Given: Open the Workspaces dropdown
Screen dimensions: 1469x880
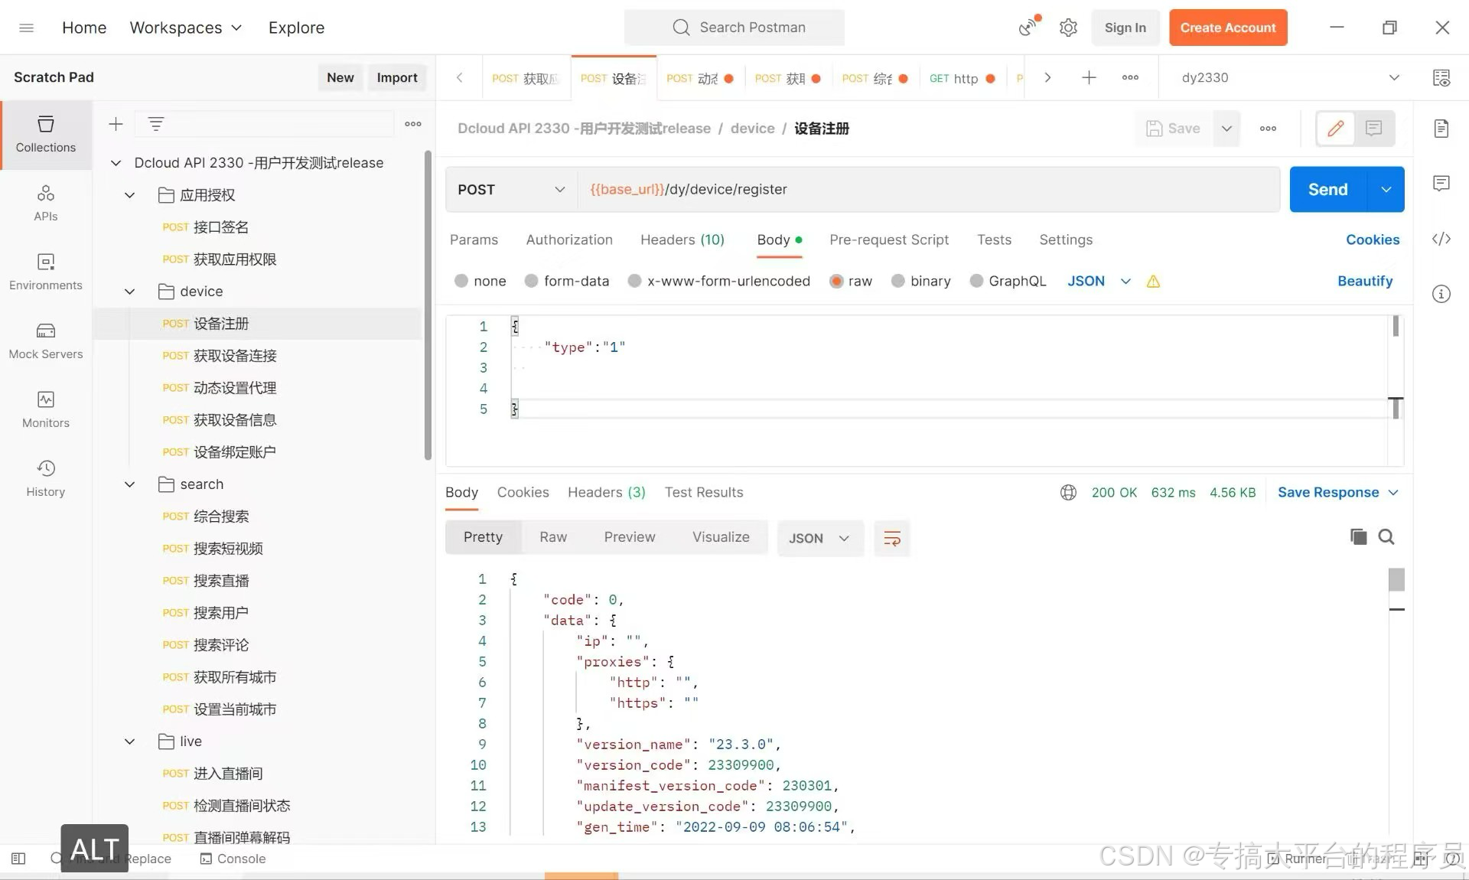Looking at the screenshot, I should [186, 28].
